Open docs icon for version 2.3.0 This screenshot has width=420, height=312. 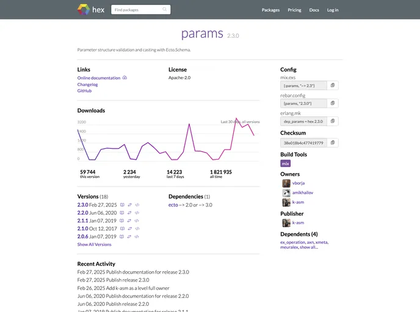[122, 205]
